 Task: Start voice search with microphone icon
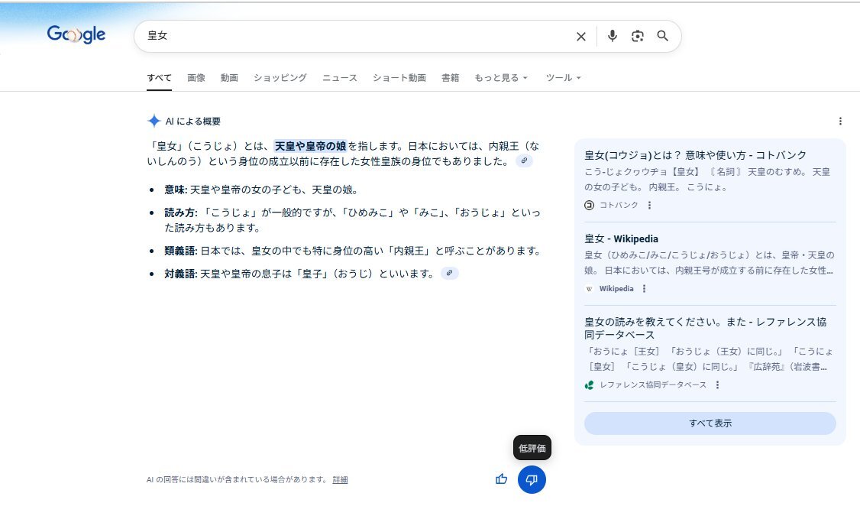coord(612,36)
